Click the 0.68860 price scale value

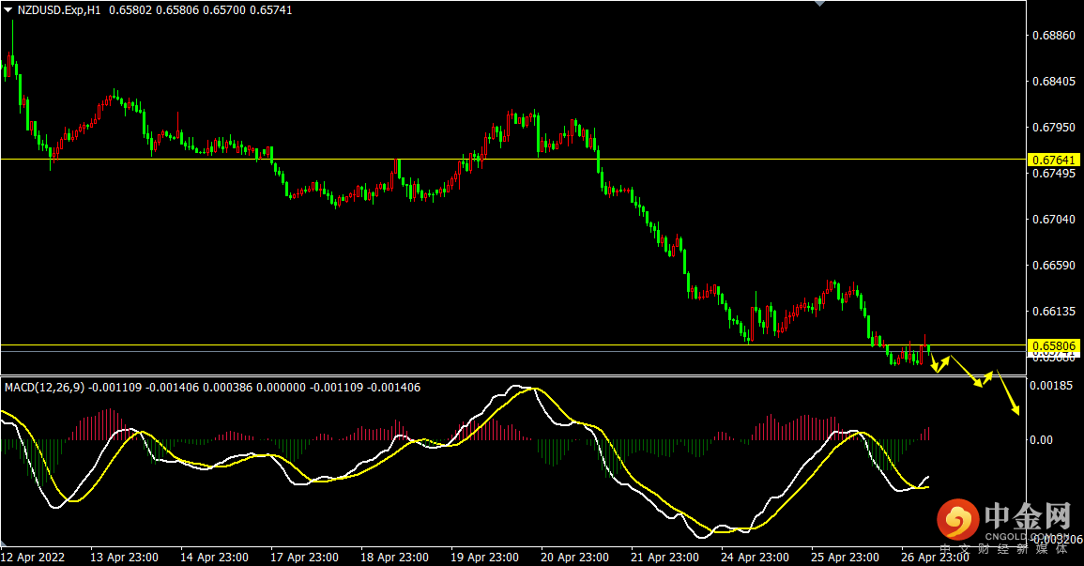coord(1053,35)
